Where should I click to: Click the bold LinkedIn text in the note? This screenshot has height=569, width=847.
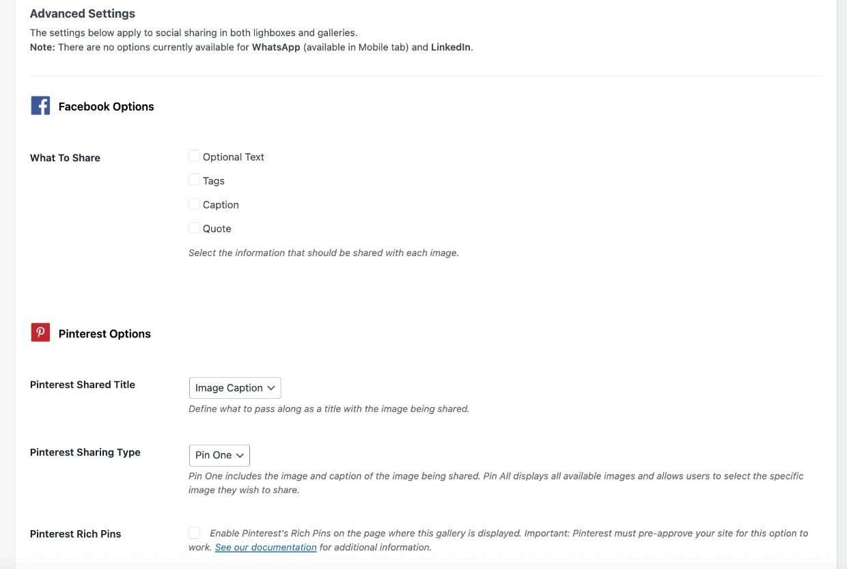pos(450,47)
